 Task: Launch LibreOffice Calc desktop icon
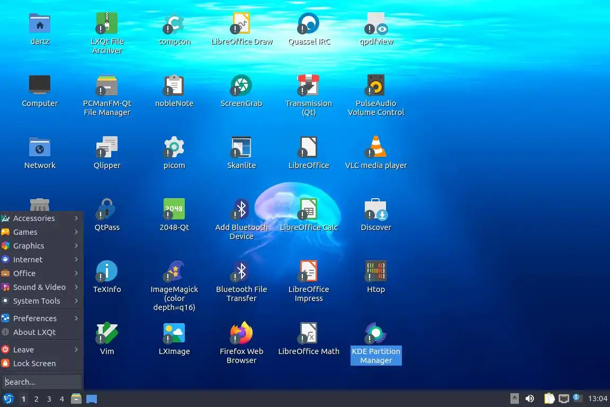click(x=309, y=209)
